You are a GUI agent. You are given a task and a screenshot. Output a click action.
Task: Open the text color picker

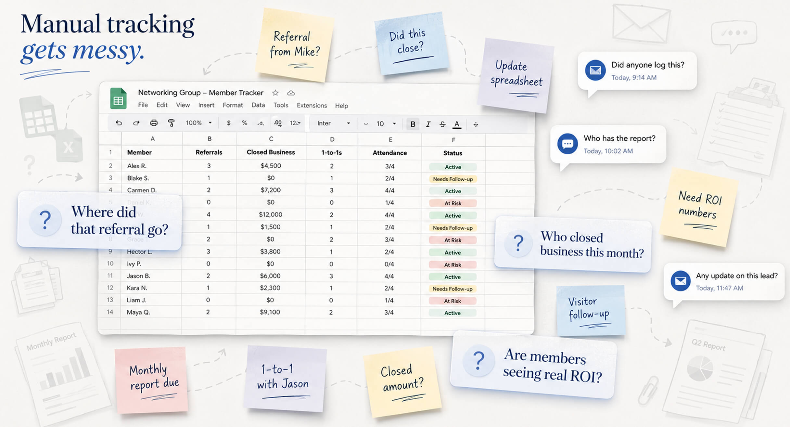coord(457,124)
